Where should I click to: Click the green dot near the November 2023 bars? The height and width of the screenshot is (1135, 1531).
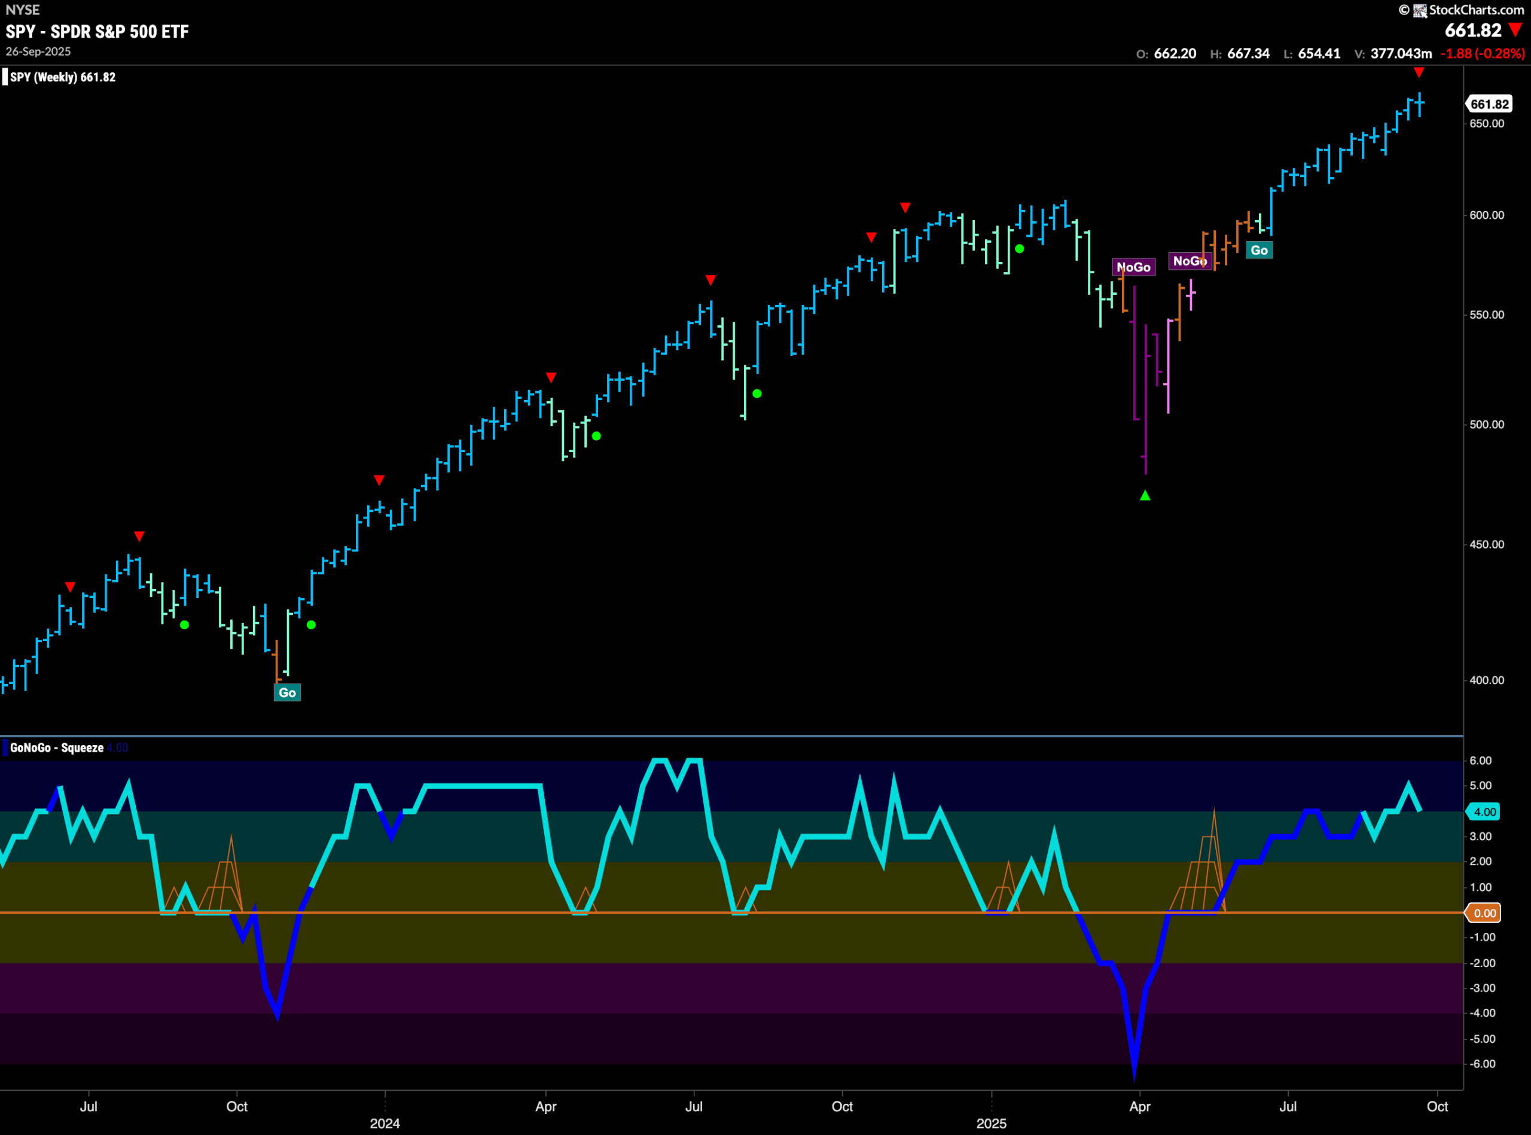click(x=312, y=624)
